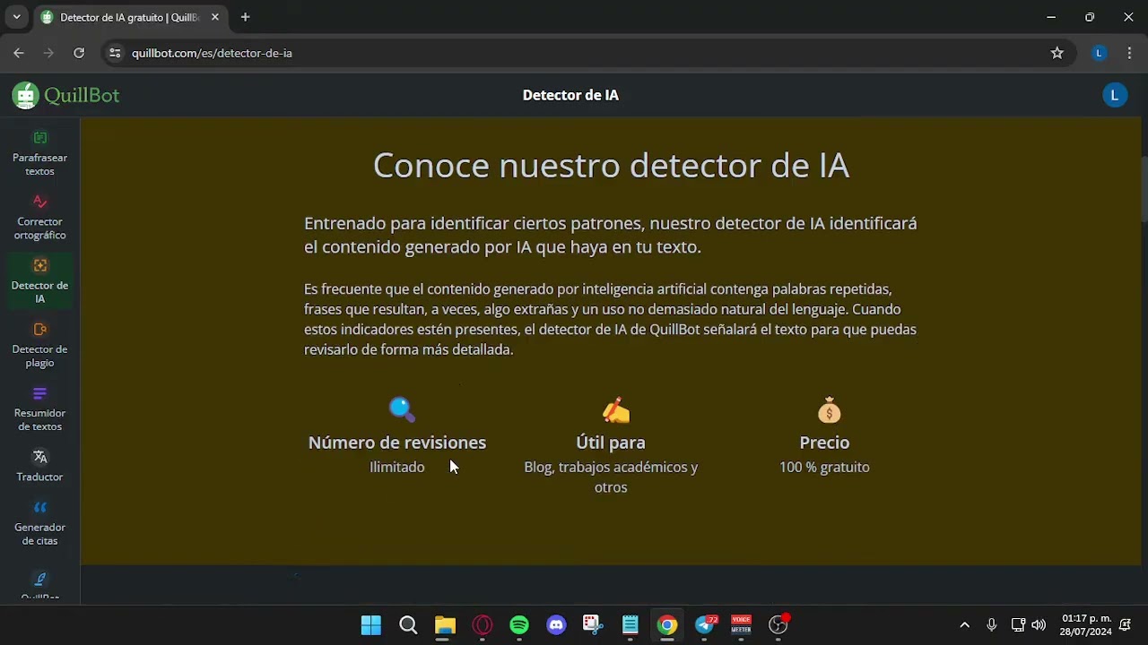The image size is (1148, 645).
Task: Open the Parafrasear textos tool
Action: coord(39,153)
